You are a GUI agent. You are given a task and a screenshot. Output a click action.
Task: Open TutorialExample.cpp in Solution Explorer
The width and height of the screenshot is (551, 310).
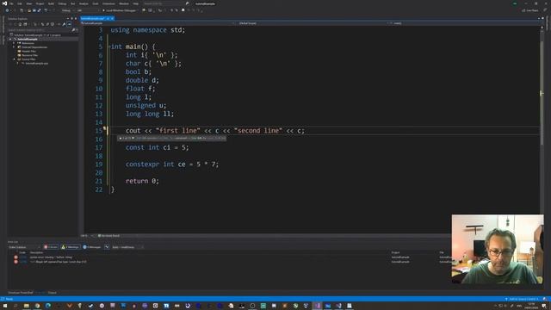[x=34, y=64]
